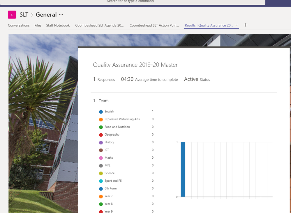Image resolution: width=291 pixels, height=213 pixels.
Task: Open Coombeshead SLT Action Points tab
Action: 154,25
